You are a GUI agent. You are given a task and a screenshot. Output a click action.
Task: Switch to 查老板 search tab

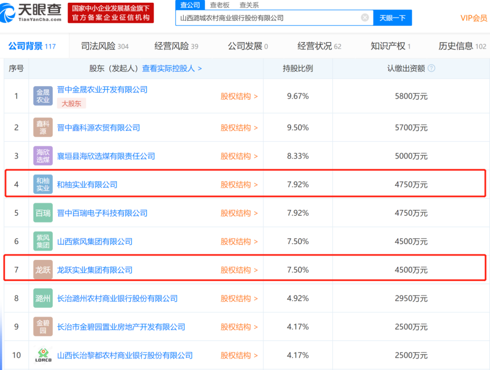220,5
